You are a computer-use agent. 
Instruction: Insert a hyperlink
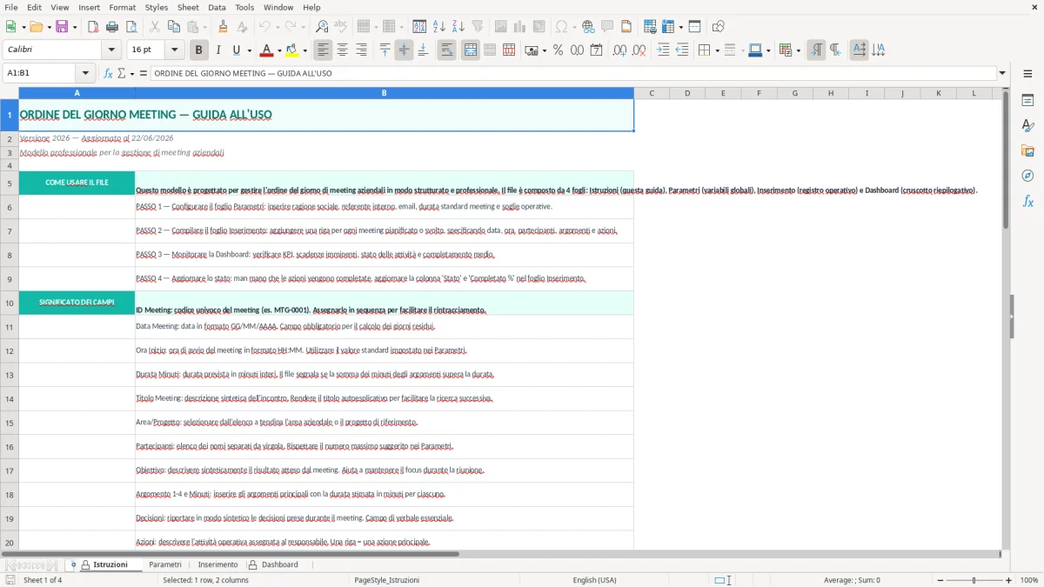click(588, 27)
